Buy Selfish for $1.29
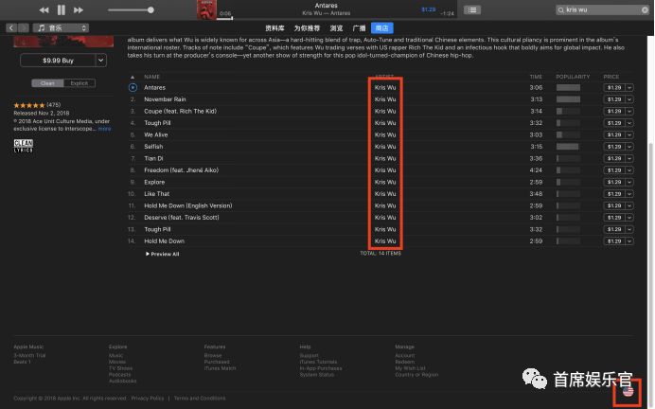The height and width of the screenshot is (409, 655). (x=614, y=147)
